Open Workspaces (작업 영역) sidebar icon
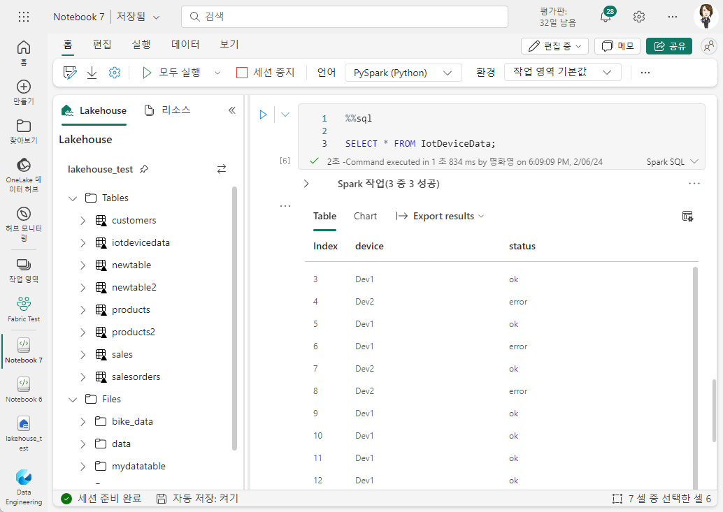 pyautogui.click(x=24, y=270)
